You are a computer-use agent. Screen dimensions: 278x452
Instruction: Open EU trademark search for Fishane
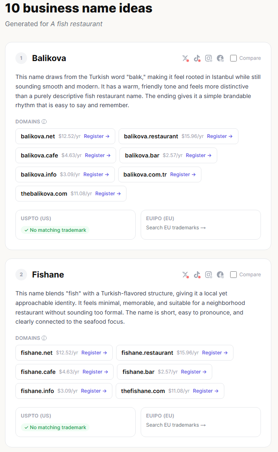point(176,425)
